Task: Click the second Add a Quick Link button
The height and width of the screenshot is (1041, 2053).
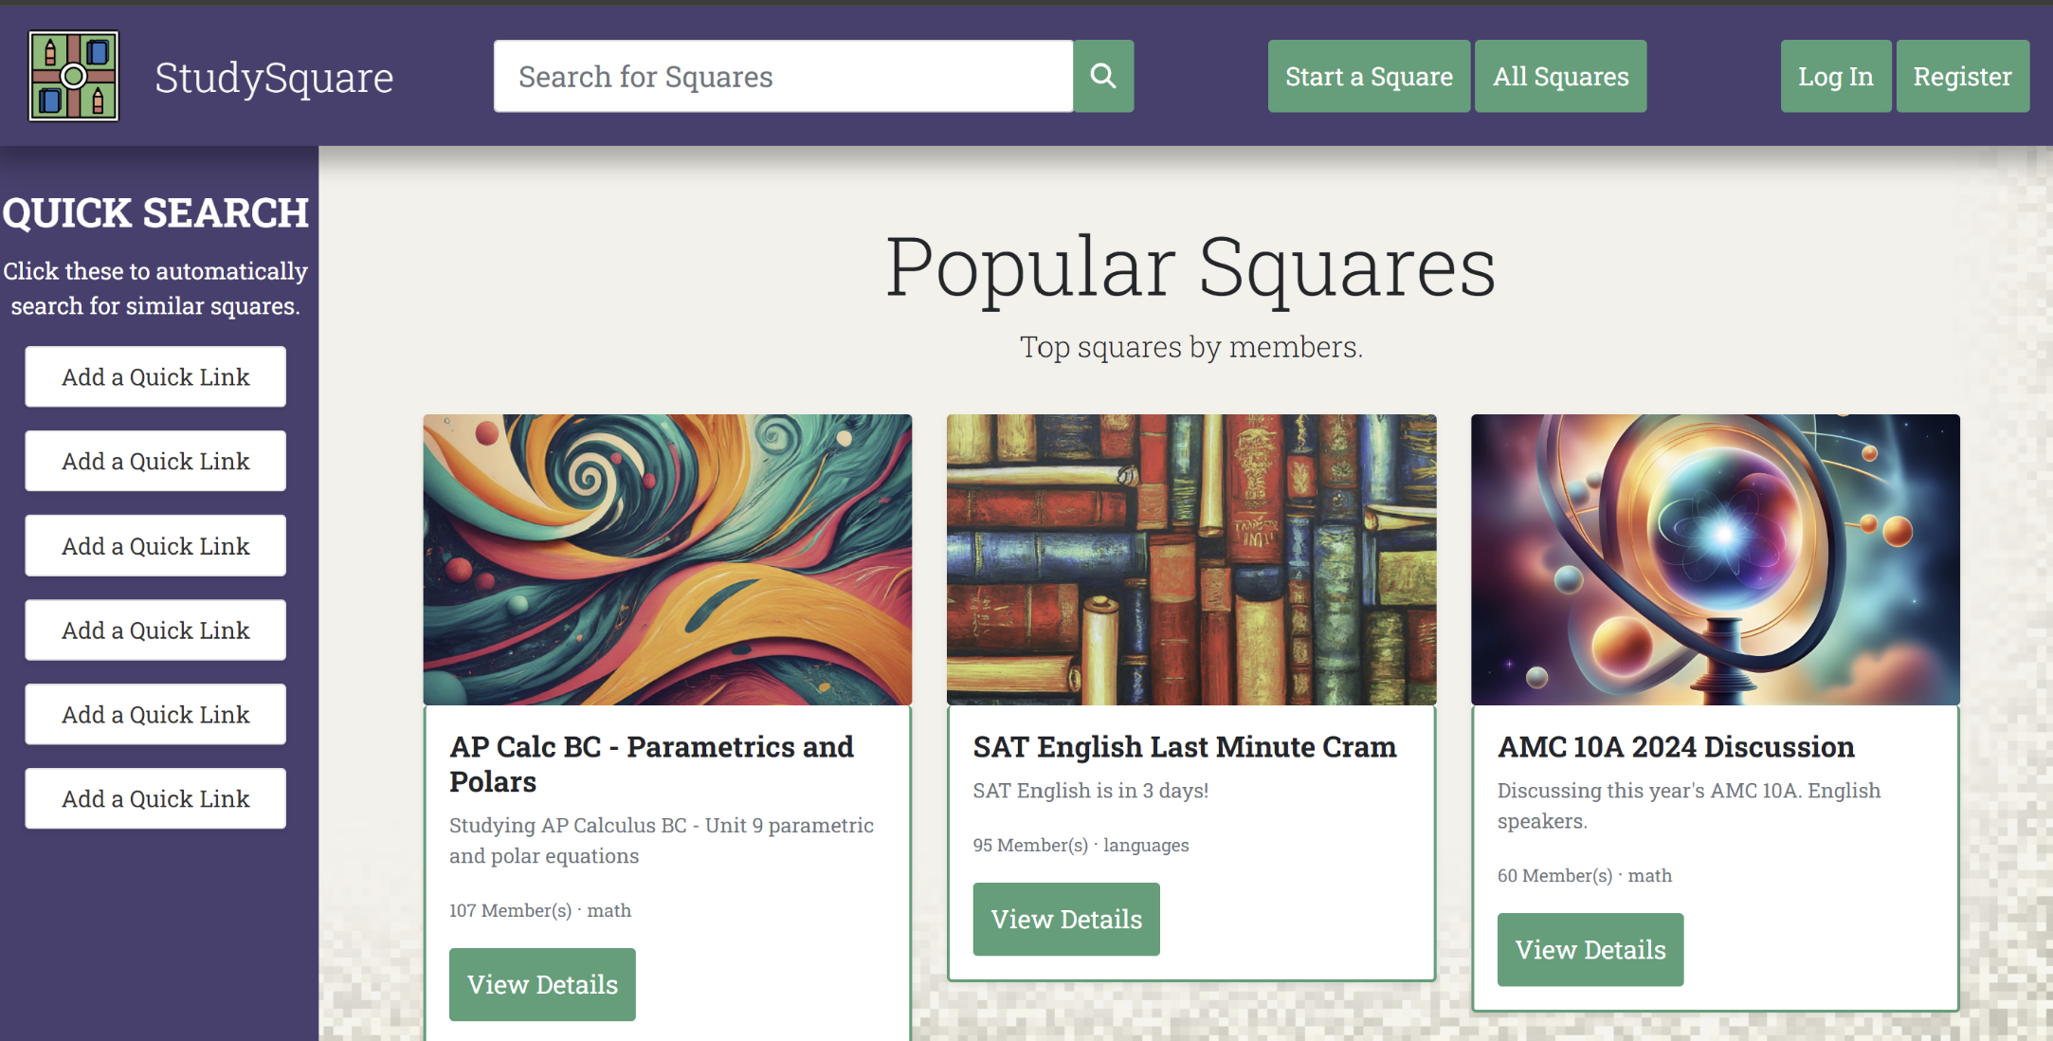Action: pyautogui.click(x=155, y=461)
